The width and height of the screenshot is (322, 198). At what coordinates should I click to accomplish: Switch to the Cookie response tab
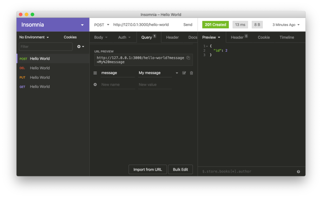pos(264,37)
